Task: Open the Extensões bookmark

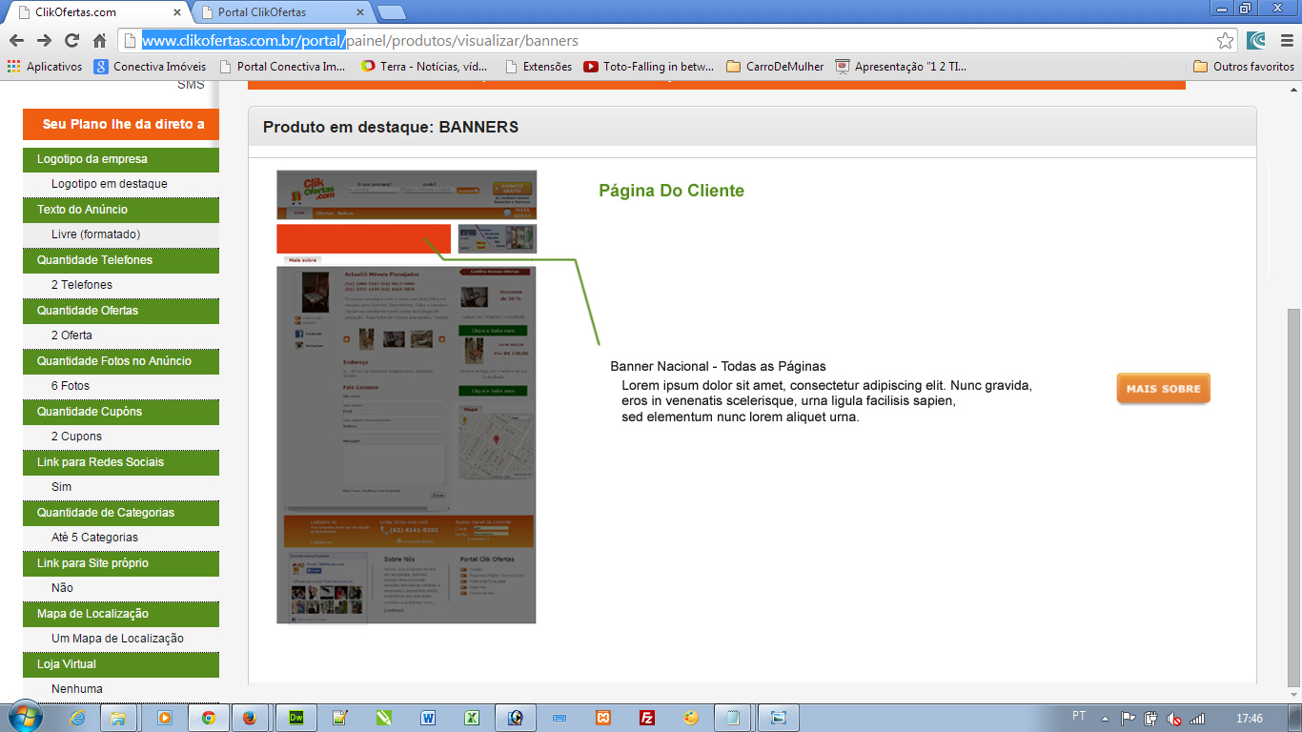Action: click(x=539, y=67)
